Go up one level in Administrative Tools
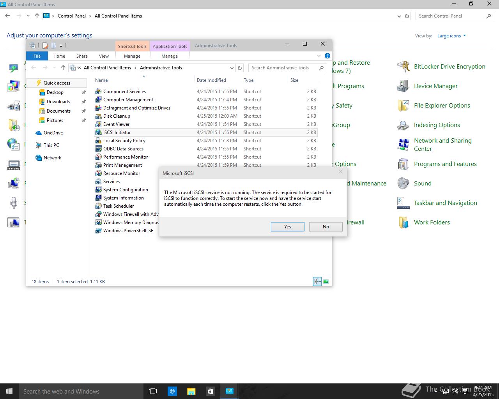Viewport: 499px width, 399px height. [x=63, y=68]
